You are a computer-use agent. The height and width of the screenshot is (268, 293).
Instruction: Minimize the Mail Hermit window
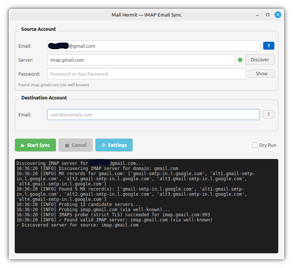pyautogui.click(x=257, y=15)
